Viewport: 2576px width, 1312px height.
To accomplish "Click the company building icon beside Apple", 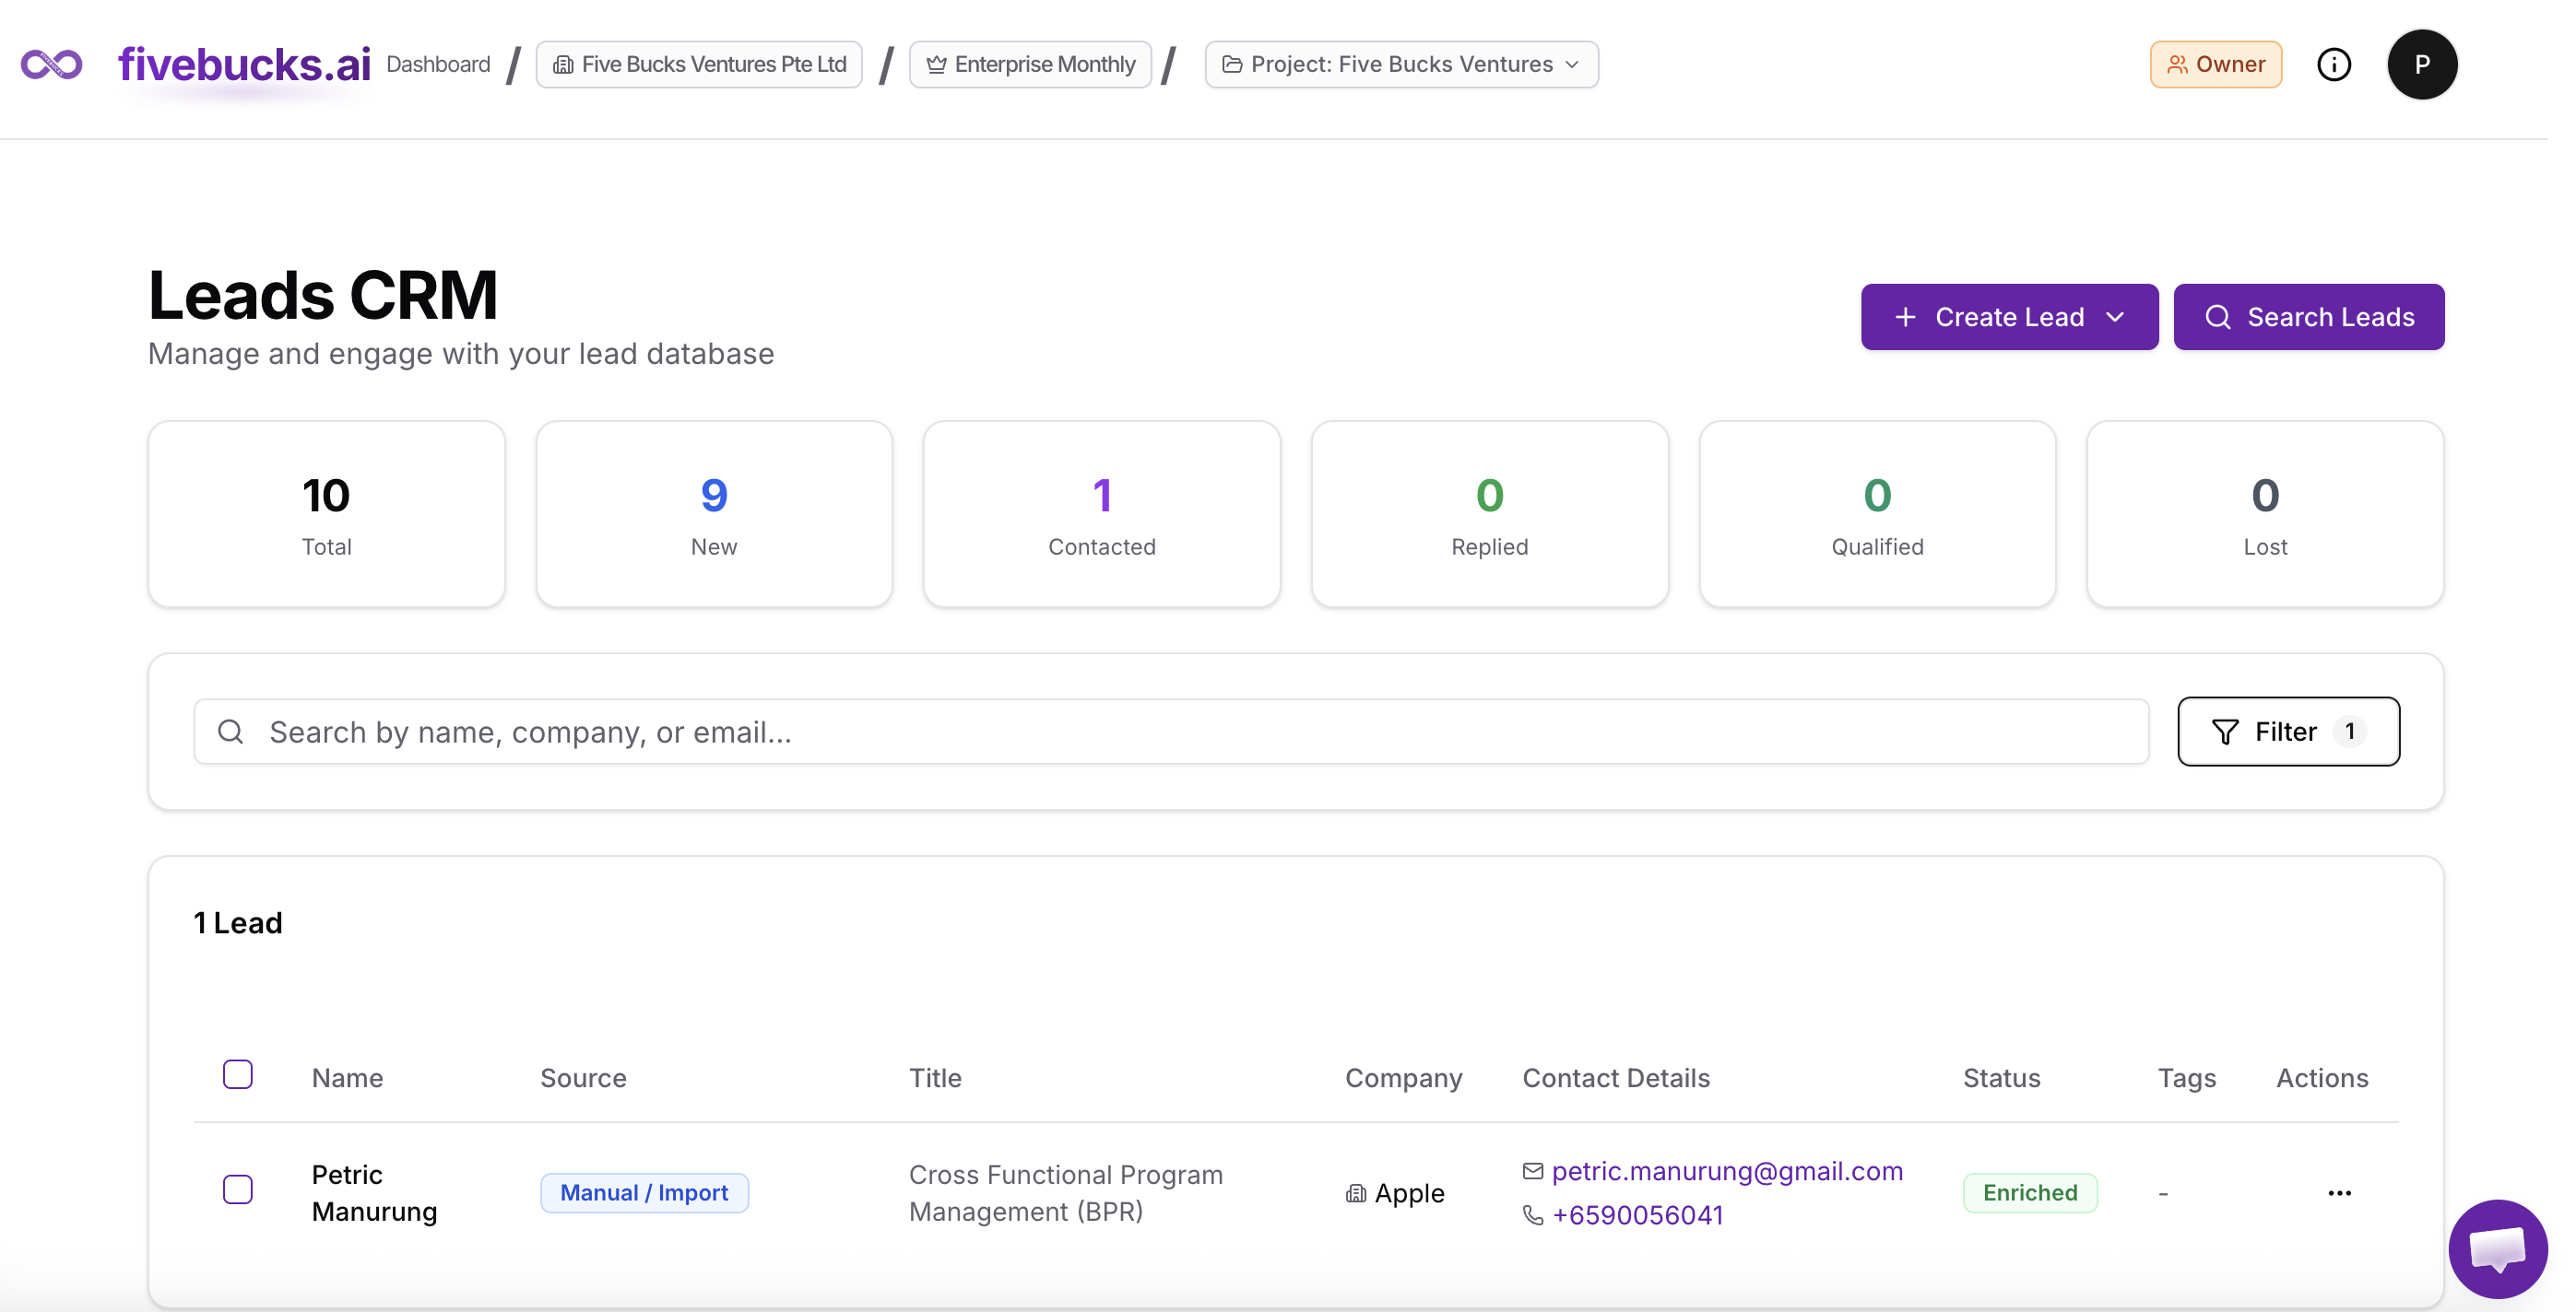I will click(1356, 1193).
